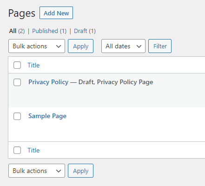Viewport: 205px width, 186px height.
Task: Sort pages by the header Title link
Action: [33, 65]
